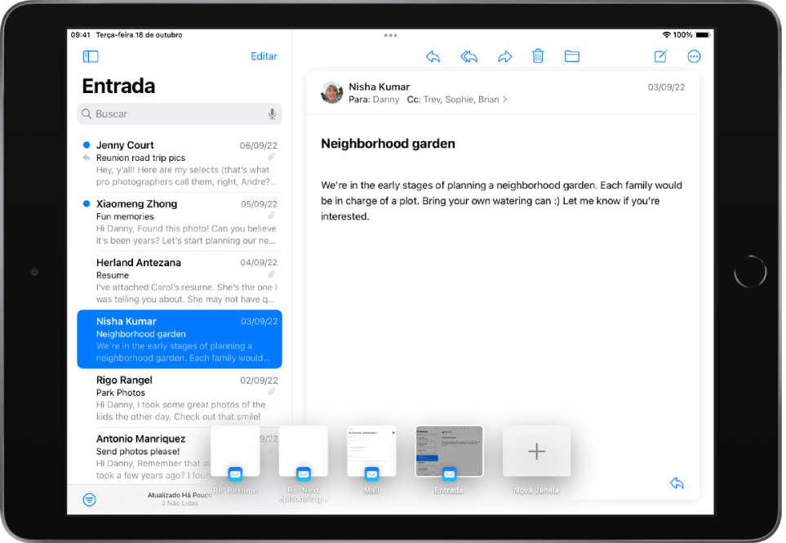Tap Nisha Kumar sender name in header

click(x=379, y=87)
